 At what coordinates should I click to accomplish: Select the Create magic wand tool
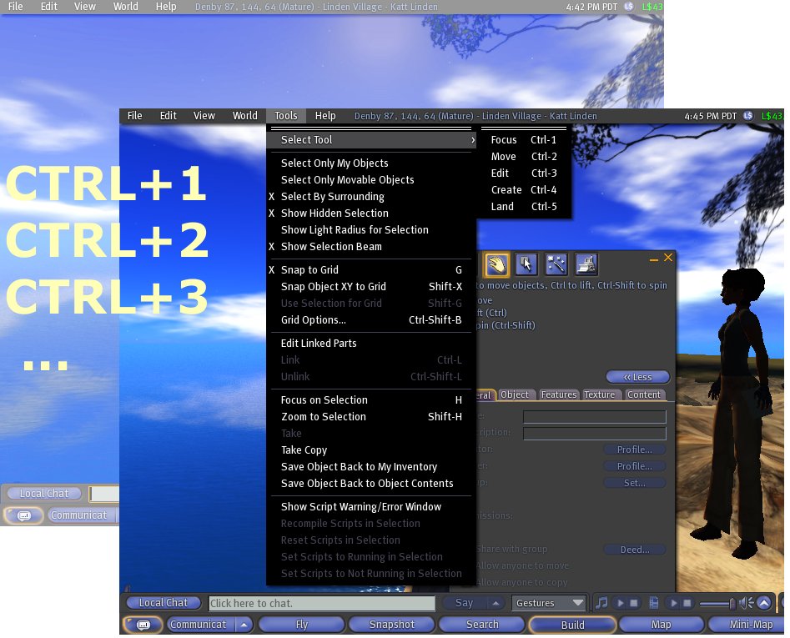coord(556,264)
